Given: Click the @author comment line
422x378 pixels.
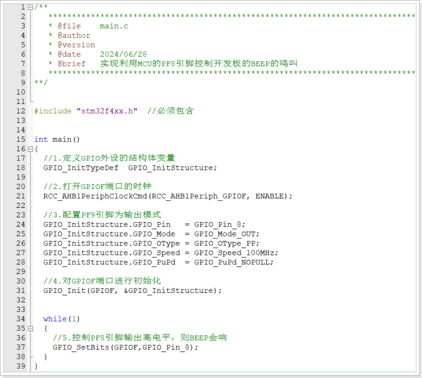Looking at the screenshot, I should pos(70,36).
